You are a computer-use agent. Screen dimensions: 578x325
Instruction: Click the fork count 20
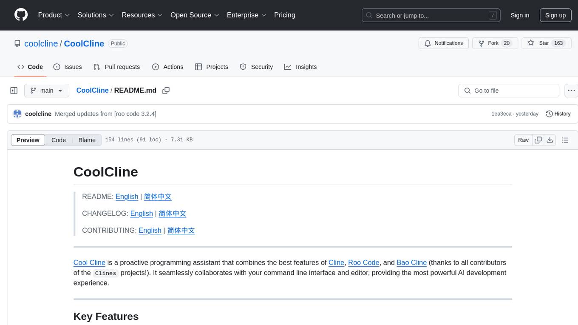point(507,43)
